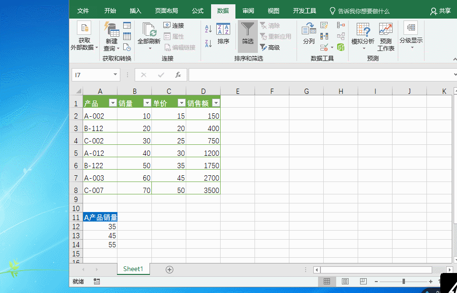Open the 产品 column filter dropdown
This screenshot has height=293, width=457.
pyautogui.click(x=113, y=103)
